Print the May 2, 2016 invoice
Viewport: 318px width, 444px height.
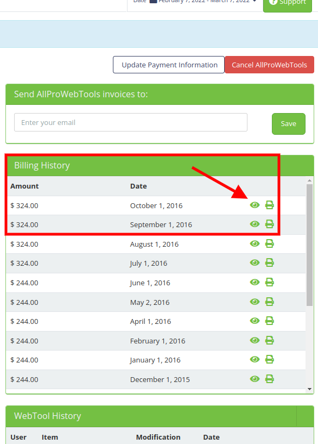click(269, 302)
